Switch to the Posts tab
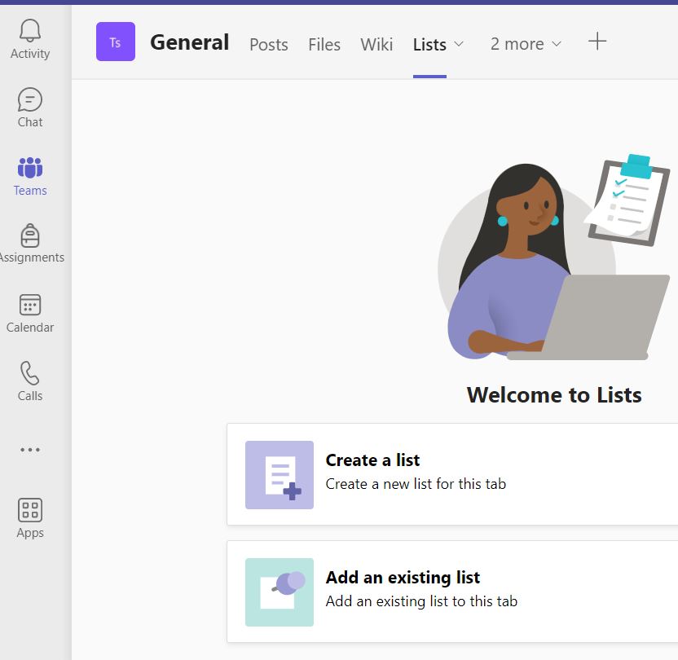The width and height of the screenshot is (678, 660). [269, 44]
